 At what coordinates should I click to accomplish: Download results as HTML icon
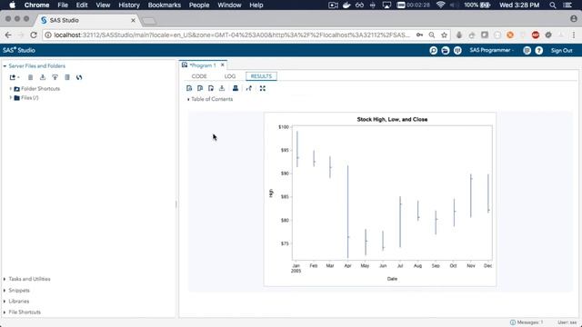pos(189,88)
